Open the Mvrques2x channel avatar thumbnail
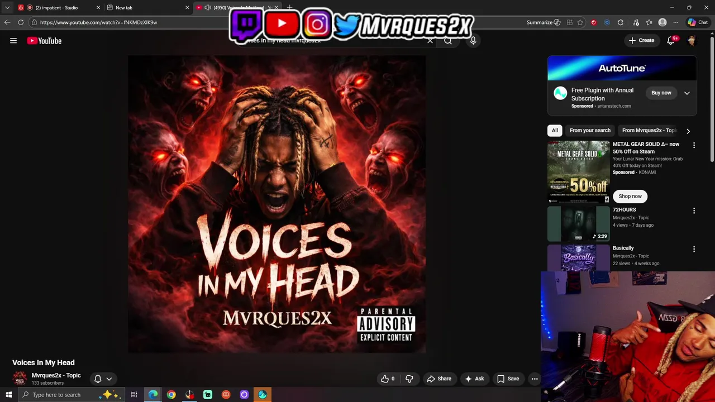The width and height of the screenshot is (715, 402). [x=20, y=379]
